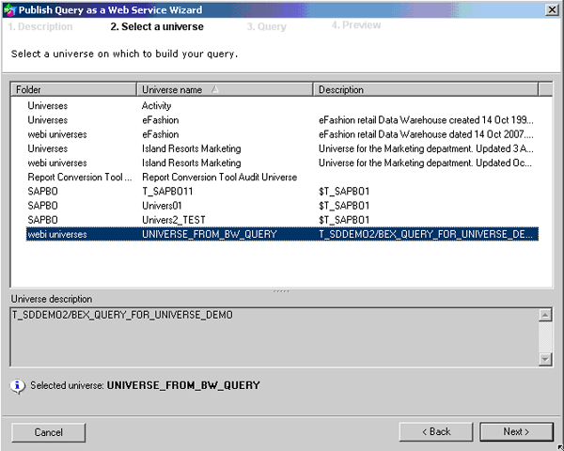Select eFashion row in webi universes folder

pyautogui.click(x=160, y=134)
